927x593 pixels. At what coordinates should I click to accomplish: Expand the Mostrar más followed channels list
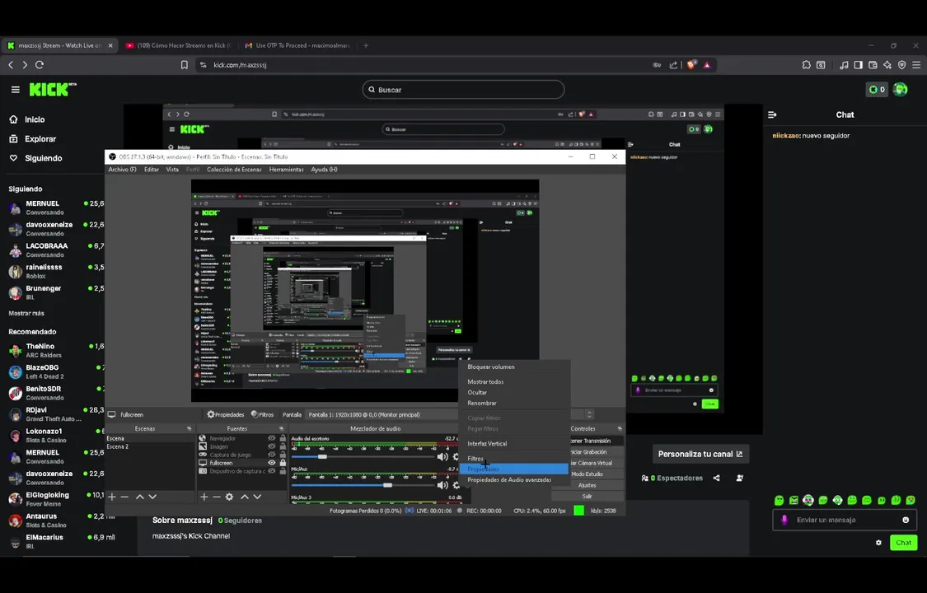(x=26, y=313)
